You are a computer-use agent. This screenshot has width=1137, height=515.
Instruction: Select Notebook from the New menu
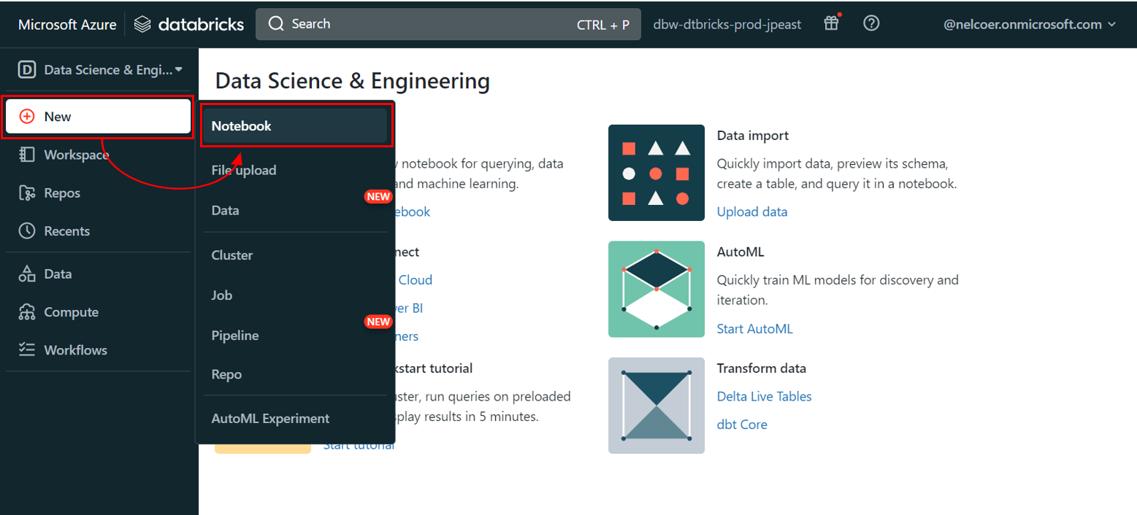coord(295,126)
